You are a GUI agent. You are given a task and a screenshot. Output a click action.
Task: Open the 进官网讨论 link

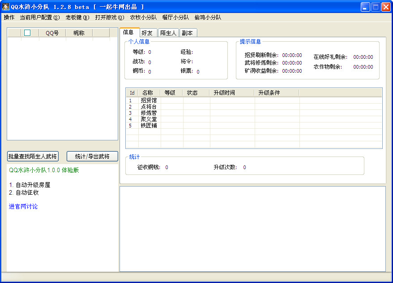pos(23,206)
